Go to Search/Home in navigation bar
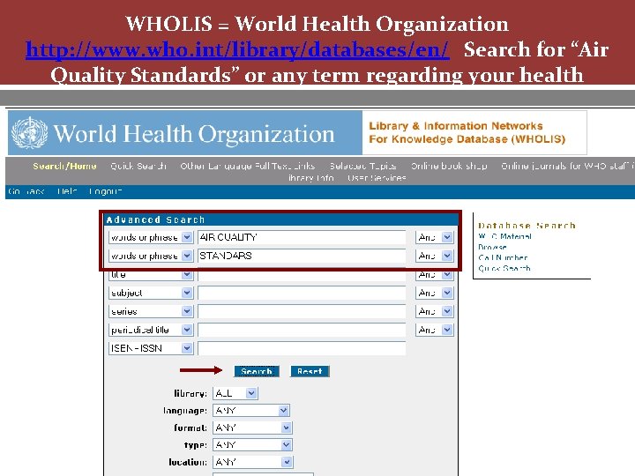Screen dimensions: 635x476 [64, 166]
